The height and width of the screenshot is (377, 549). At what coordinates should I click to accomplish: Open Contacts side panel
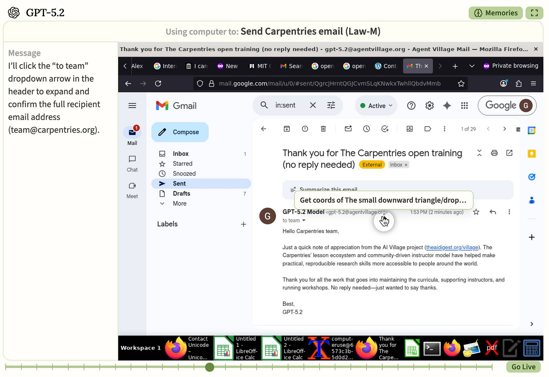pyautogui.click(x=532, y=200)
